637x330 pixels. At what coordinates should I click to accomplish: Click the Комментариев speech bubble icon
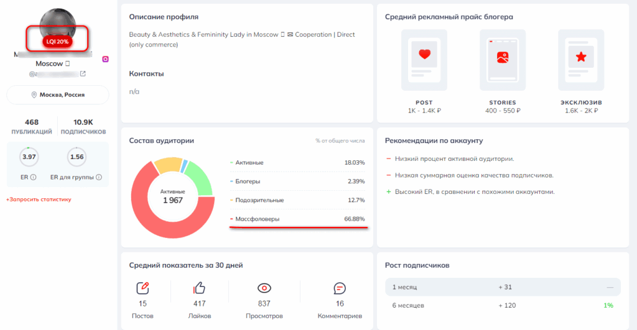click(340, 288)
